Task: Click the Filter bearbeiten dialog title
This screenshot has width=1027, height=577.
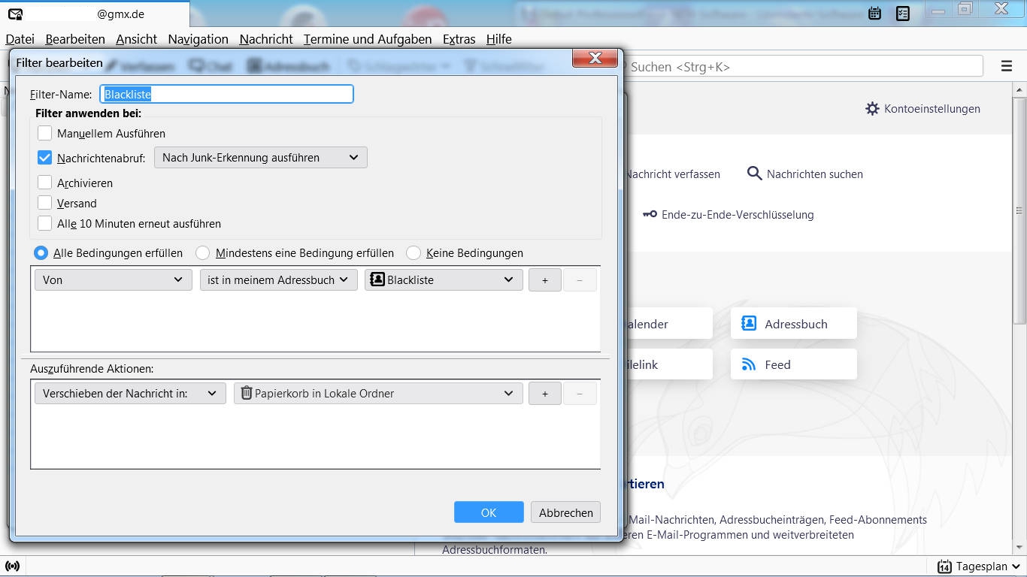Action: [x=59, y=63]
